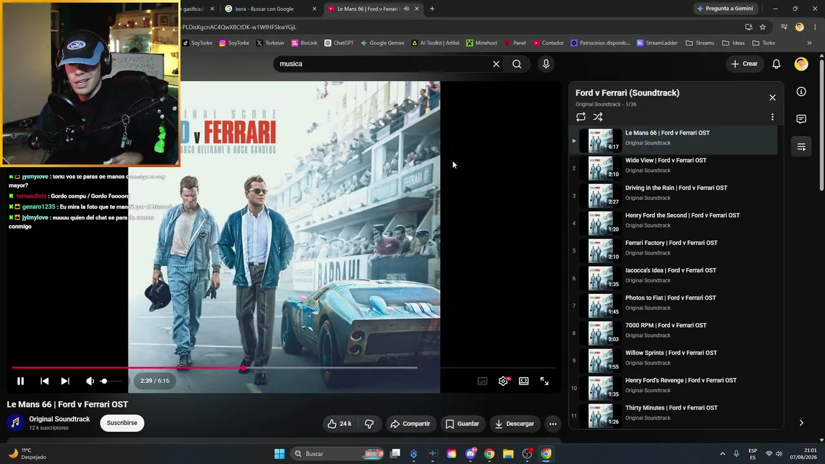Open the 'Original Soundtrack' channel name link
This screenshot has width=825, height=464.
pyautogui.click(x=59, y=419)
